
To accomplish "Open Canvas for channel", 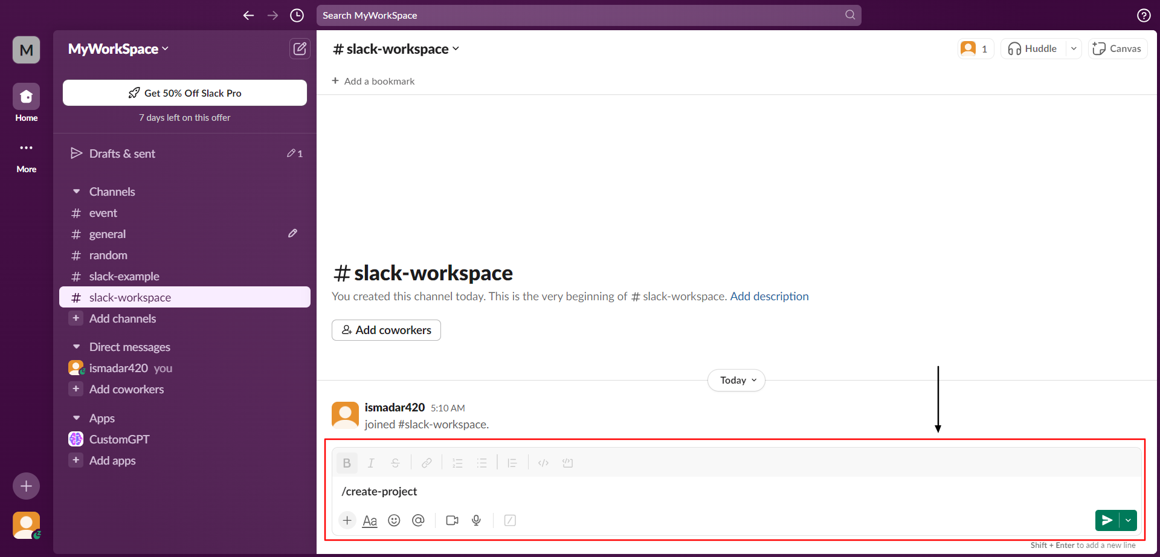I will 1118,49.
